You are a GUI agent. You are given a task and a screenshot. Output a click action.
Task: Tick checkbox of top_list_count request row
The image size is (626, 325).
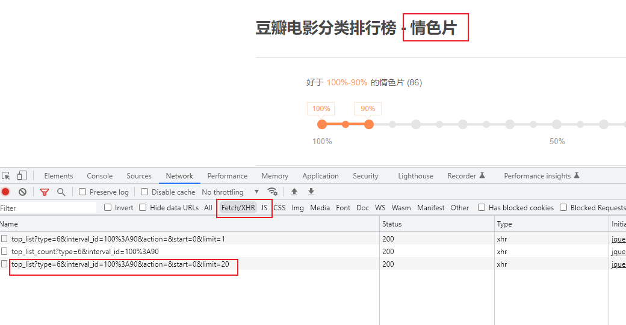tap(4, 251)
